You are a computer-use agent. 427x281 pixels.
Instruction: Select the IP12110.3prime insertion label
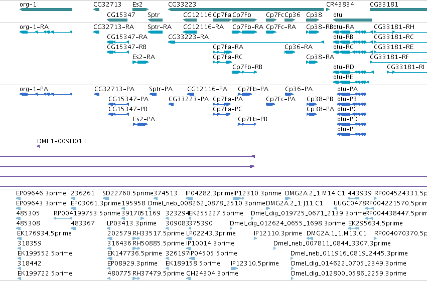[x=278, y=233]
